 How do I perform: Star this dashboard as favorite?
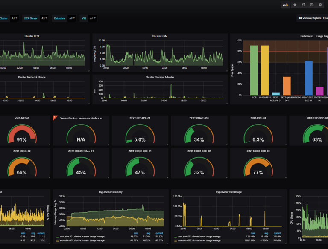click(x=295, y=5)
